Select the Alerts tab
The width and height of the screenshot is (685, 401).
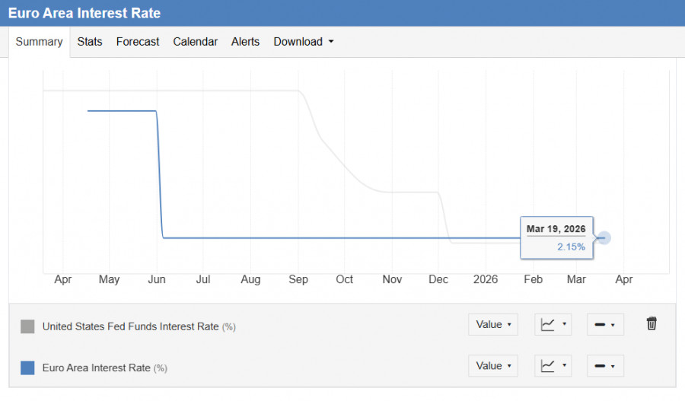click(245, 42)
